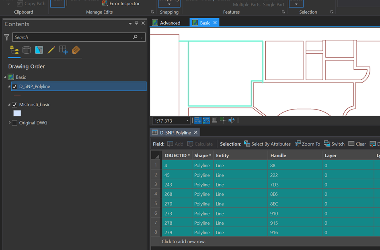The width and height of the screenshot is (380, 250).
Task: Collapse the Mistnosti_basic layer legend
Action: [x=9, y=105]
